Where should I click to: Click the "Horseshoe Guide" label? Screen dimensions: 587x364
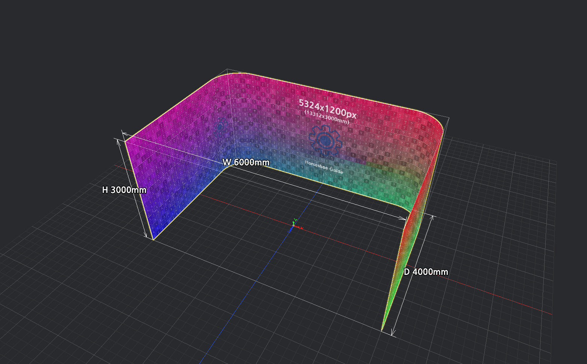point(324,167)
